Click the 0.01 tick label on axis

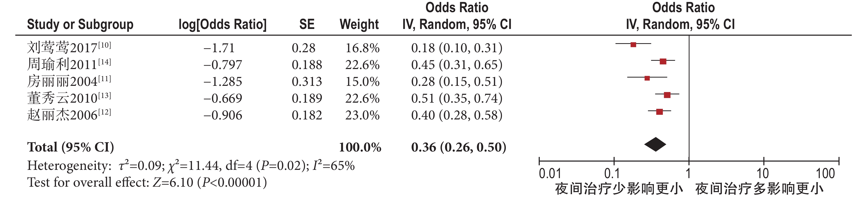point(550,173)
